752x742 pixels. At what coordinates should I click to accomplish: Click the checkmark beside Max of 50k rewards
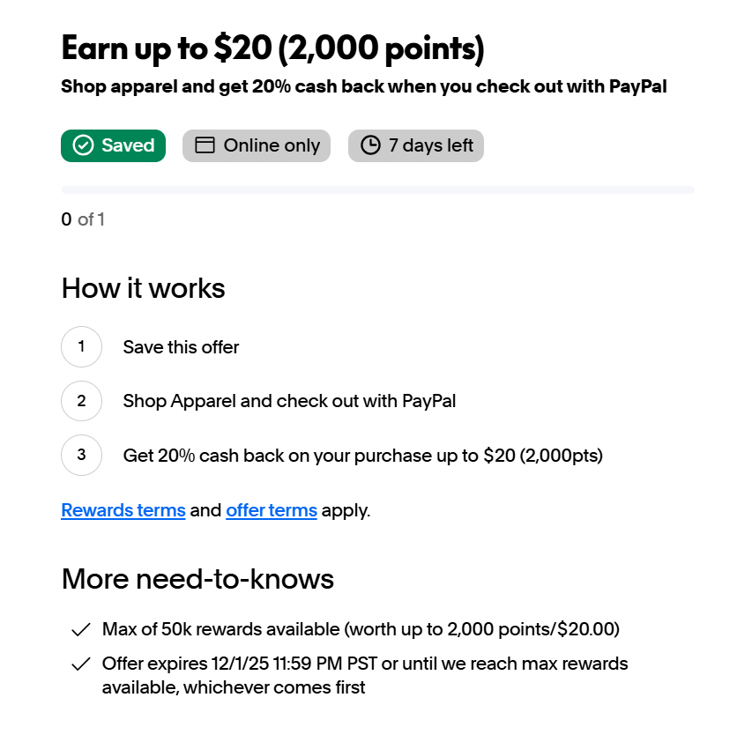(x=81, y=629)
